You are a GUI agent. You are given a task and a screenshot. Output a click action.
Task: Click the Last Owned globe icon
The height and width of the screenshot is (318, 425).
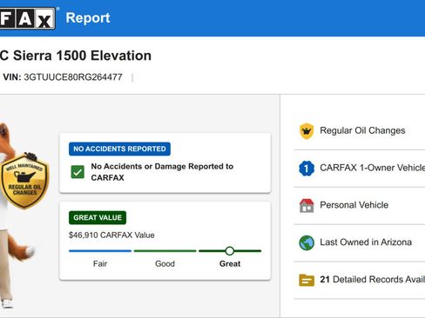coord(307,242)
